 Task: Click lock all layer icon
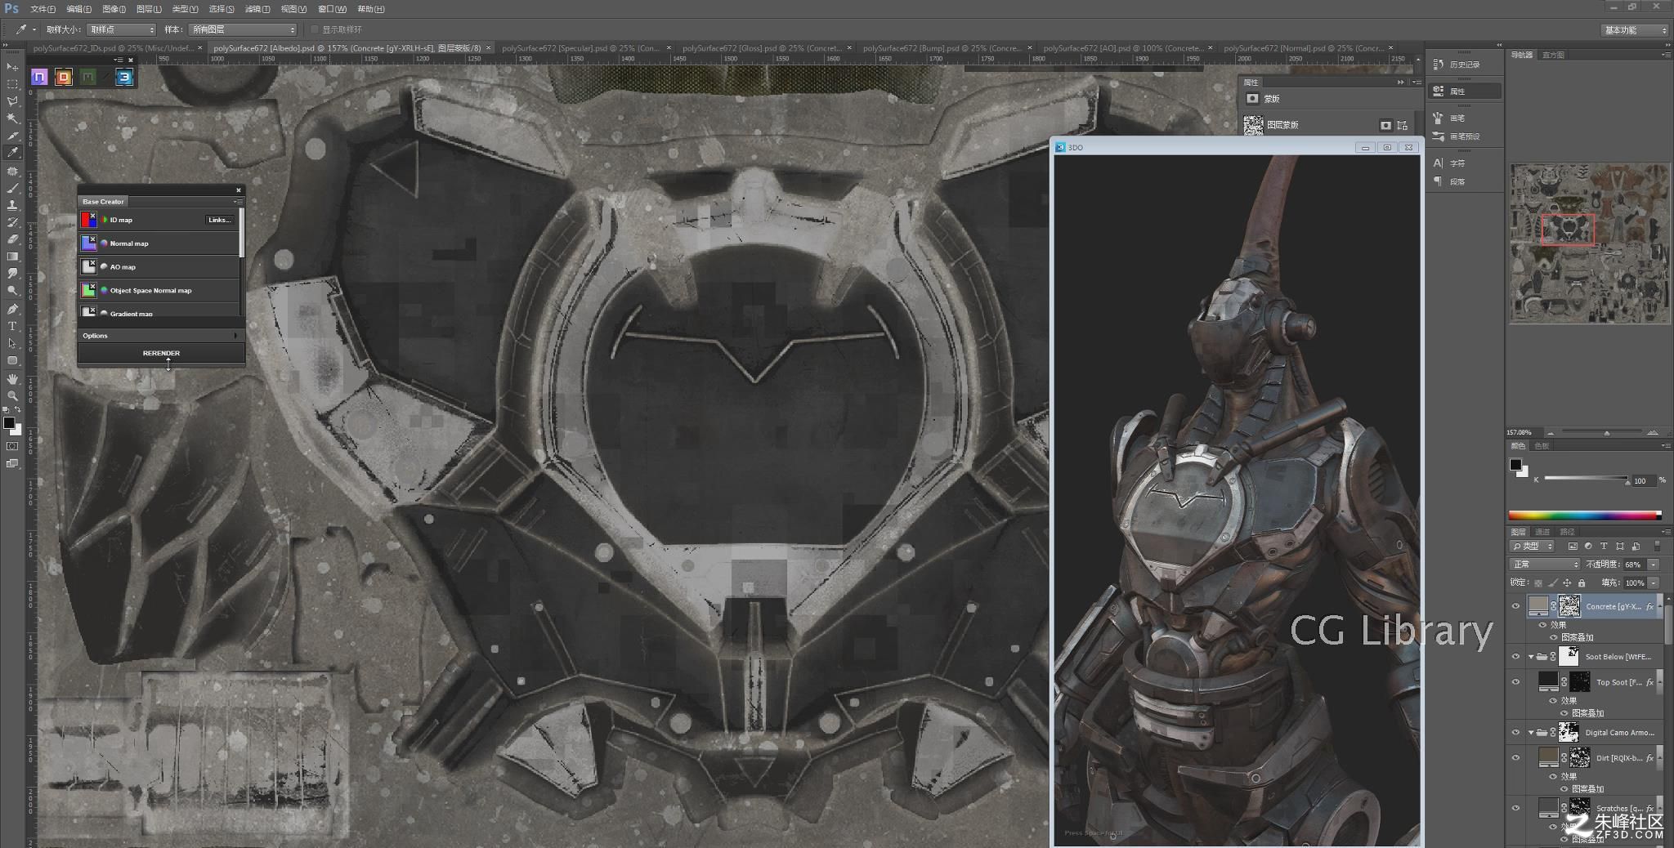1582,583
